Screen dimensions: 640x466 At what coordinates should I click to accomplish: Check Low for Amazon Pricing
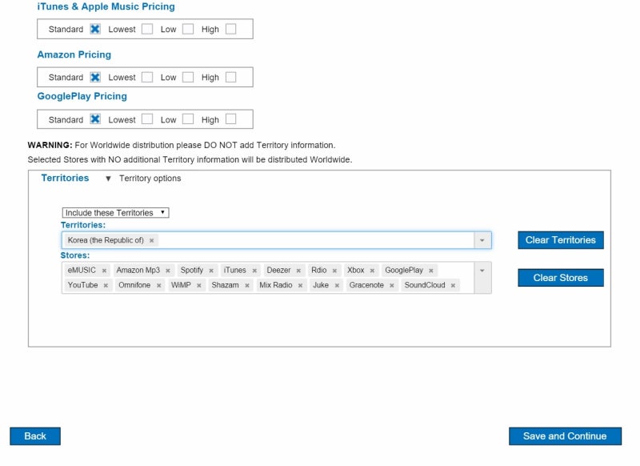point(188,77)
